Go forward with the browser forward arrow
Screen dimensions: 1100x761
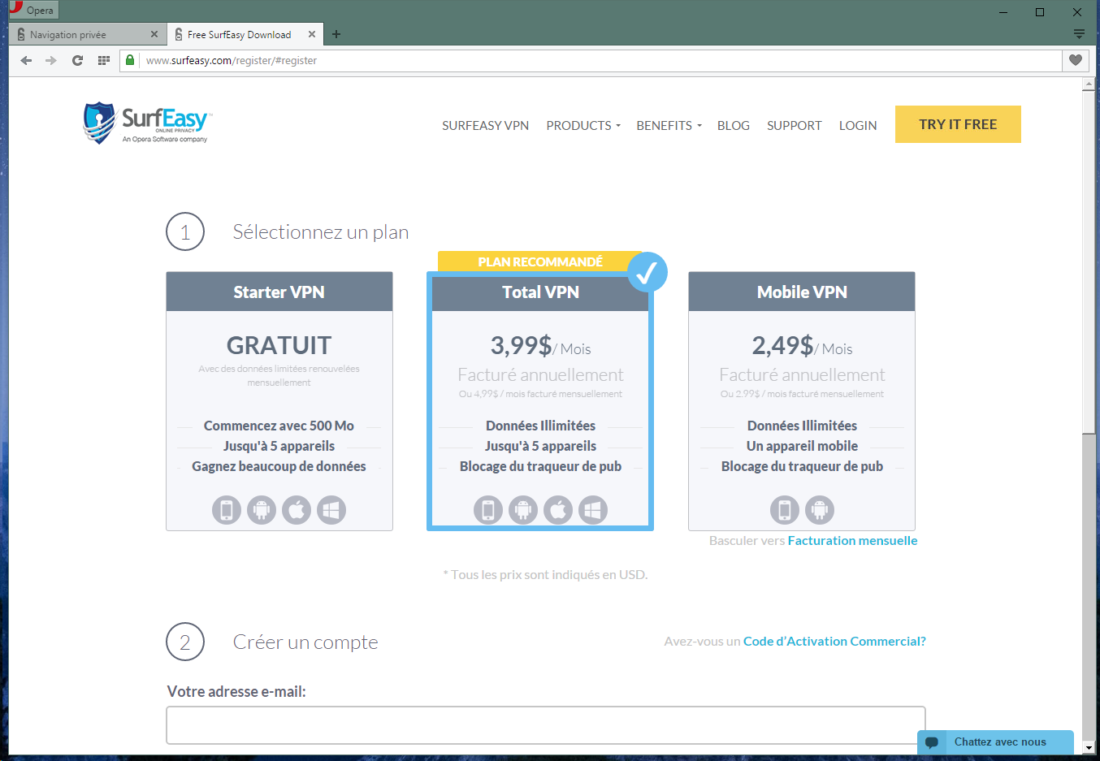[51, 60]
